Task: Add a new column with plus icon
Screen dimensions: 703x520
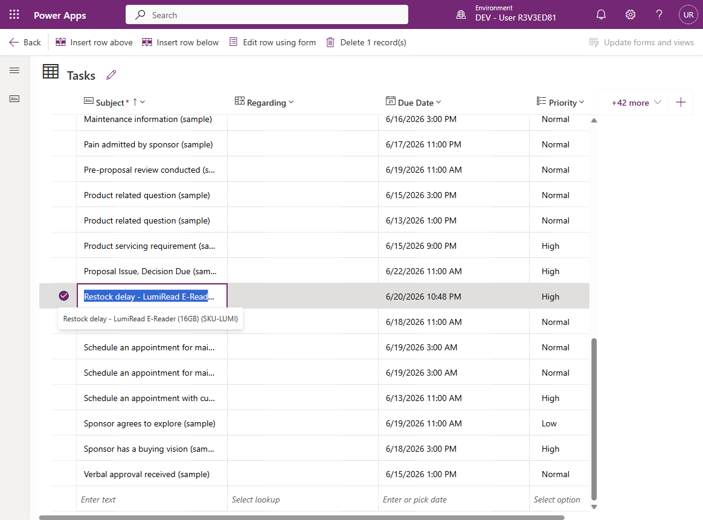Action: point(681,102)
